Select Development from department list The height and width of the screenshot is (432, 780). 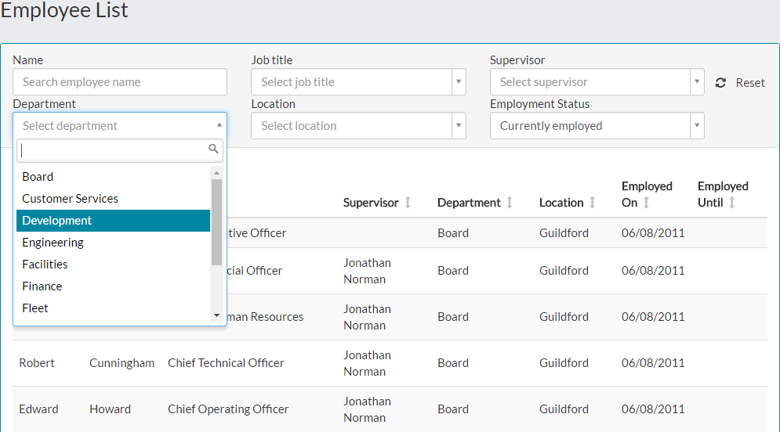(113, 221)
